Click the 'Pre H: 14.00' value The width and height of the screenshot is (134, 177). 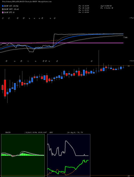point(84,8)
